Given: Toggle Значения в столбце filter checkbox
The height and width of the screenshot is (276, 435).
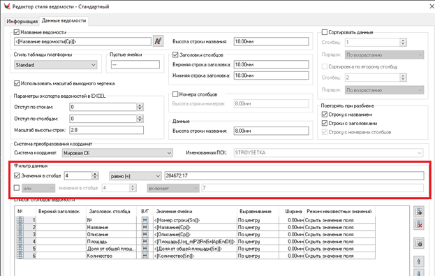Looking at the screenshot, I should click(x=17, y=175).
